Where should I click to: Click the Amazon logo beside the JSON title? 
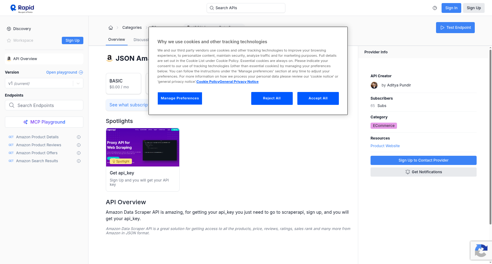(x=109, y=58)
